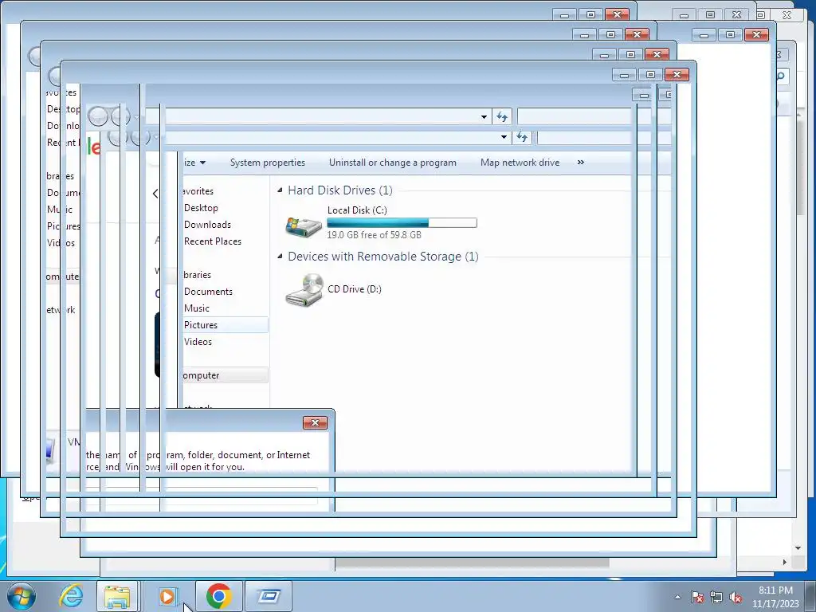Select Documents in front window navigation
Screen dimensions: 816x612
point(208,292)
